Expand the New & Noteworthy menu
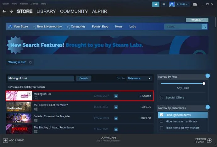This screenshot has width=217, height=147. coord(47,26)
